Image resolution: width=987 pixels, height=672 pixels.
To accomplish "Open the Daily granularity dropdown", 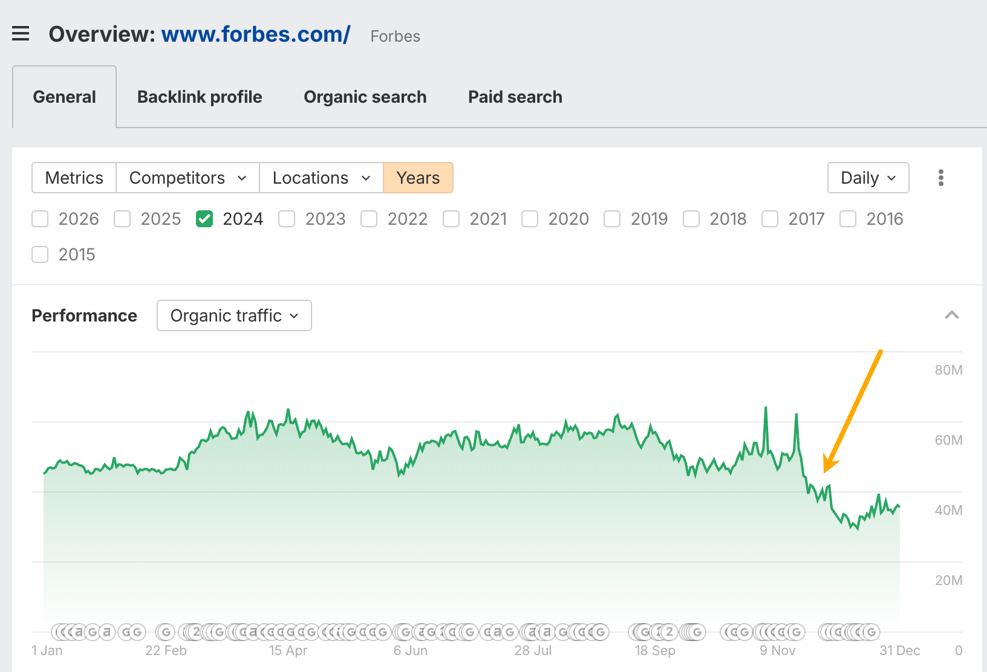I will [x=868, y=178].
